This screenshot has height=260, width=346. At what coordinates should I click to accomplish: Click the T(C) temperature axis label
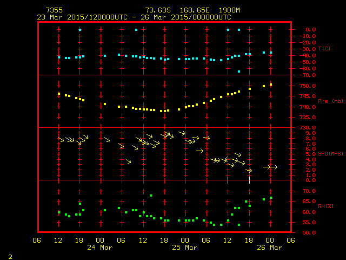pyautogui.click(x=325, y=49)
